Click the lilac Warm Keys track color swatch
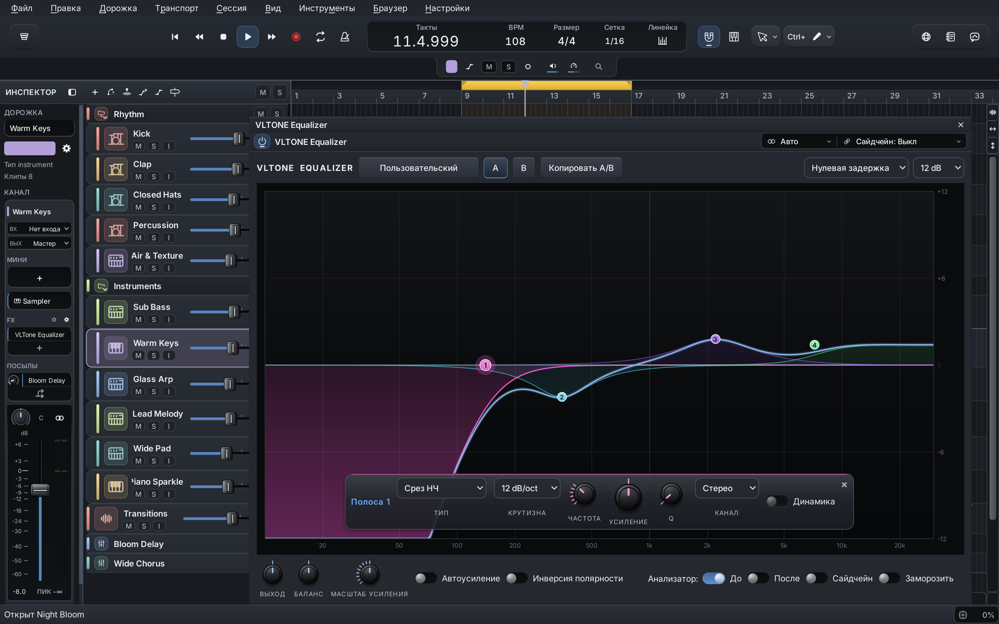Screen dimensions: 999x624 [30, 148]
